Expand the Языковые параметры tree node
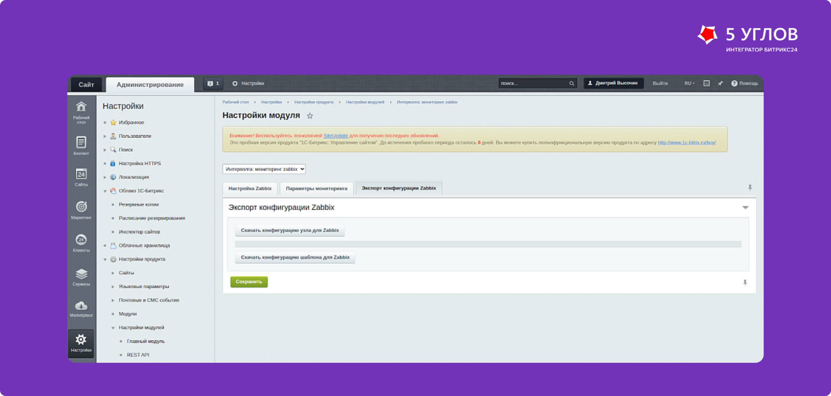This screenshot has width=831, height=396. coord(113,287)
